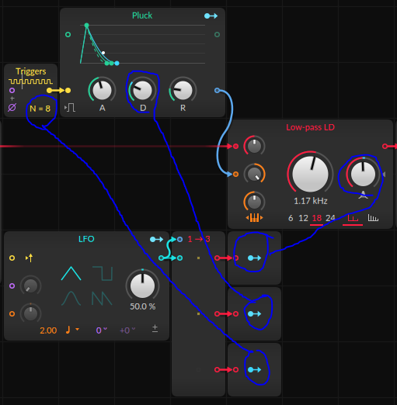
Task: Click the resonance figure icon below the right knob
Action: coord(363,195)
